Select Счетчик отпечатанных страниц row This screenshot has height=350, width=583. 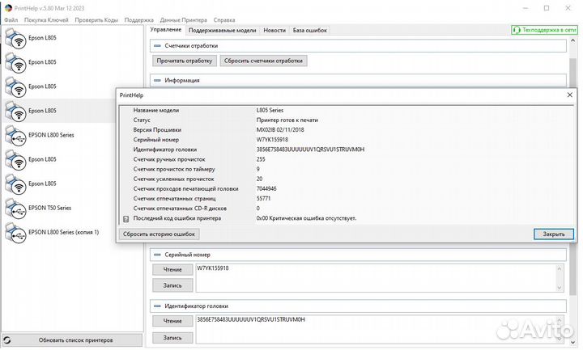347,199
